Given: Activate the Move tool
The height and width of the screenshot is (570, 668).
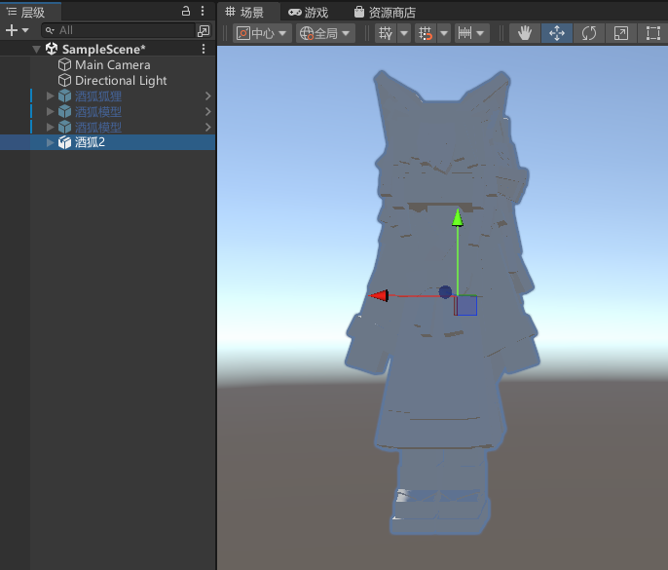Looking at the screenshot, I should 557,33.
